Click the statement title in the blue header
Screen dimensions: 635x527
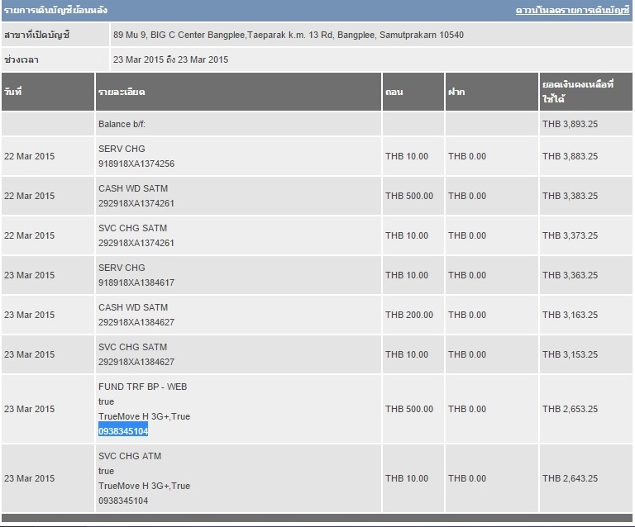(55, 10)
